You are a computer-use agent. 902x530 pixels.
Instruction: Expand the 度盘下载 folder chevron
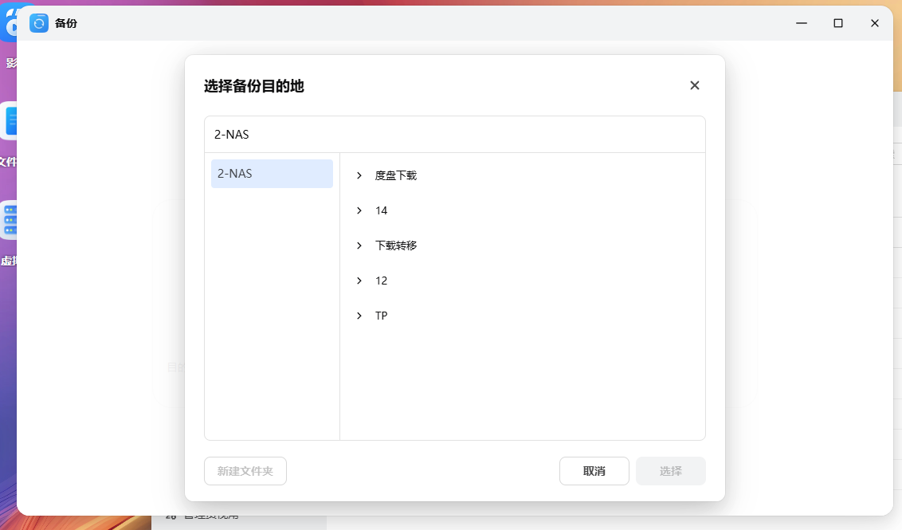click(x=359, y=175)
